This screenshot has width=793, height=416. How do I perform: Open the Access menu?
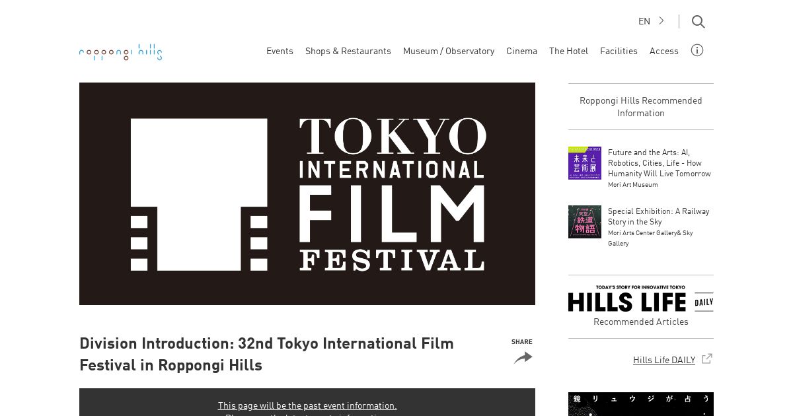(x=663, y=51)
